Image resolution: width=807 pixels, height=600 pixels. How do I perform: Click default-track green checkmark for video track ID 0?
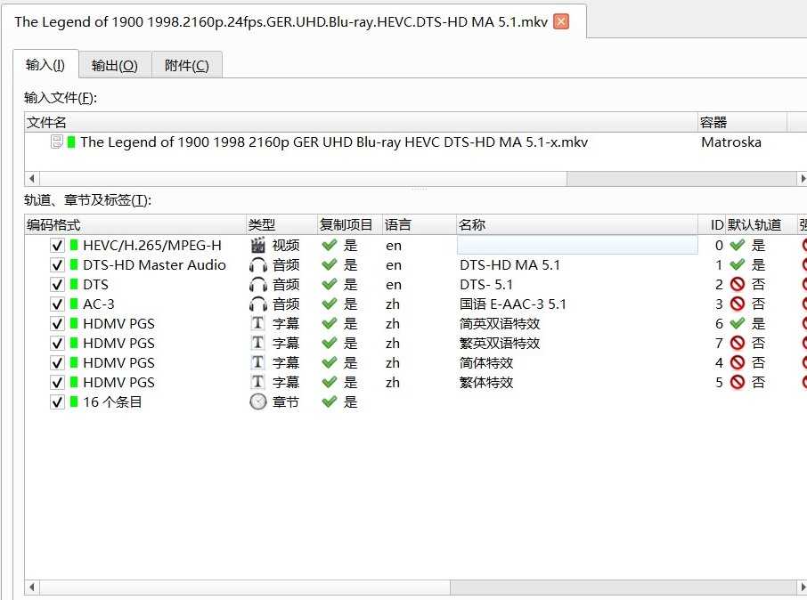coord(738,246)
